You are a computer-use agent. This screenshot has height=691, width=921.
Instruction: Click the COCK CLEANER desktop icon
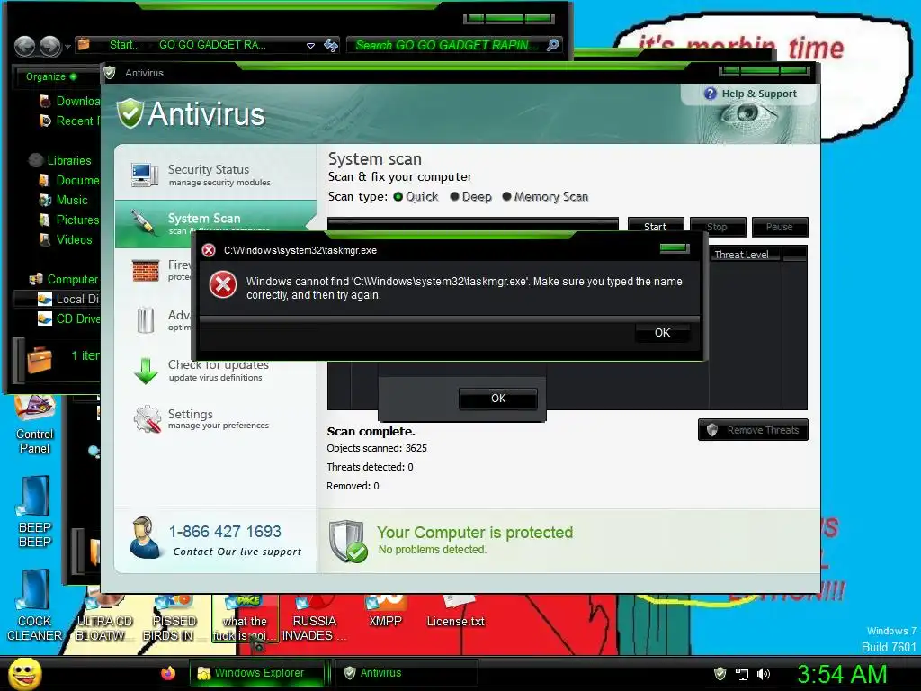[x=35, y=606]
